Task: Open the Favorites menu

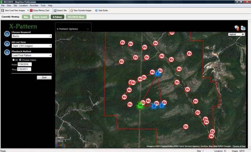Action: [34, 5]
